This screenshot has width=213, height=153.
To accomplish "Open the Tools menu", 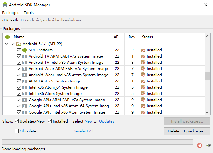I will click(x=29, y=13).
